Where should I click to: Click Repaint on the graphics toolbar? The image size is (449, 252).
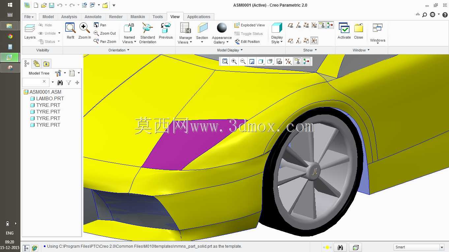pyautogui.click(x=252, y=61)
